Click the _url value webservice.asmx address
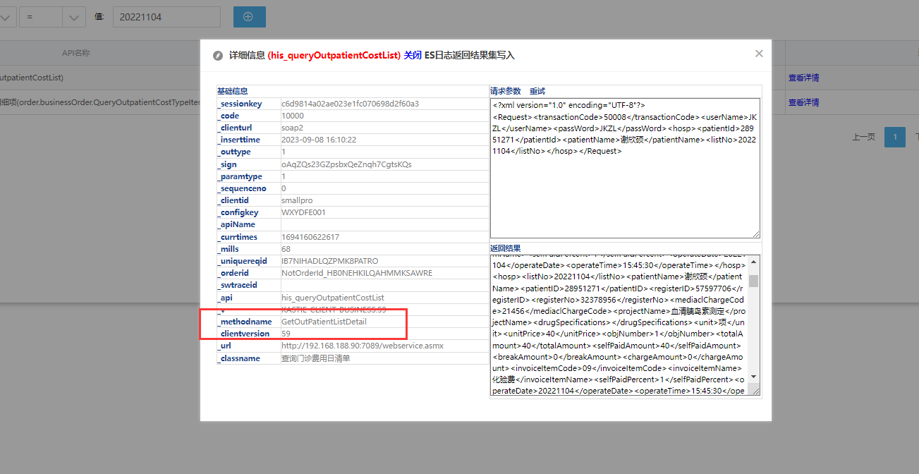The width and height of the screenshot is (919, 474). pyautogui.click(x=363, y=346)
